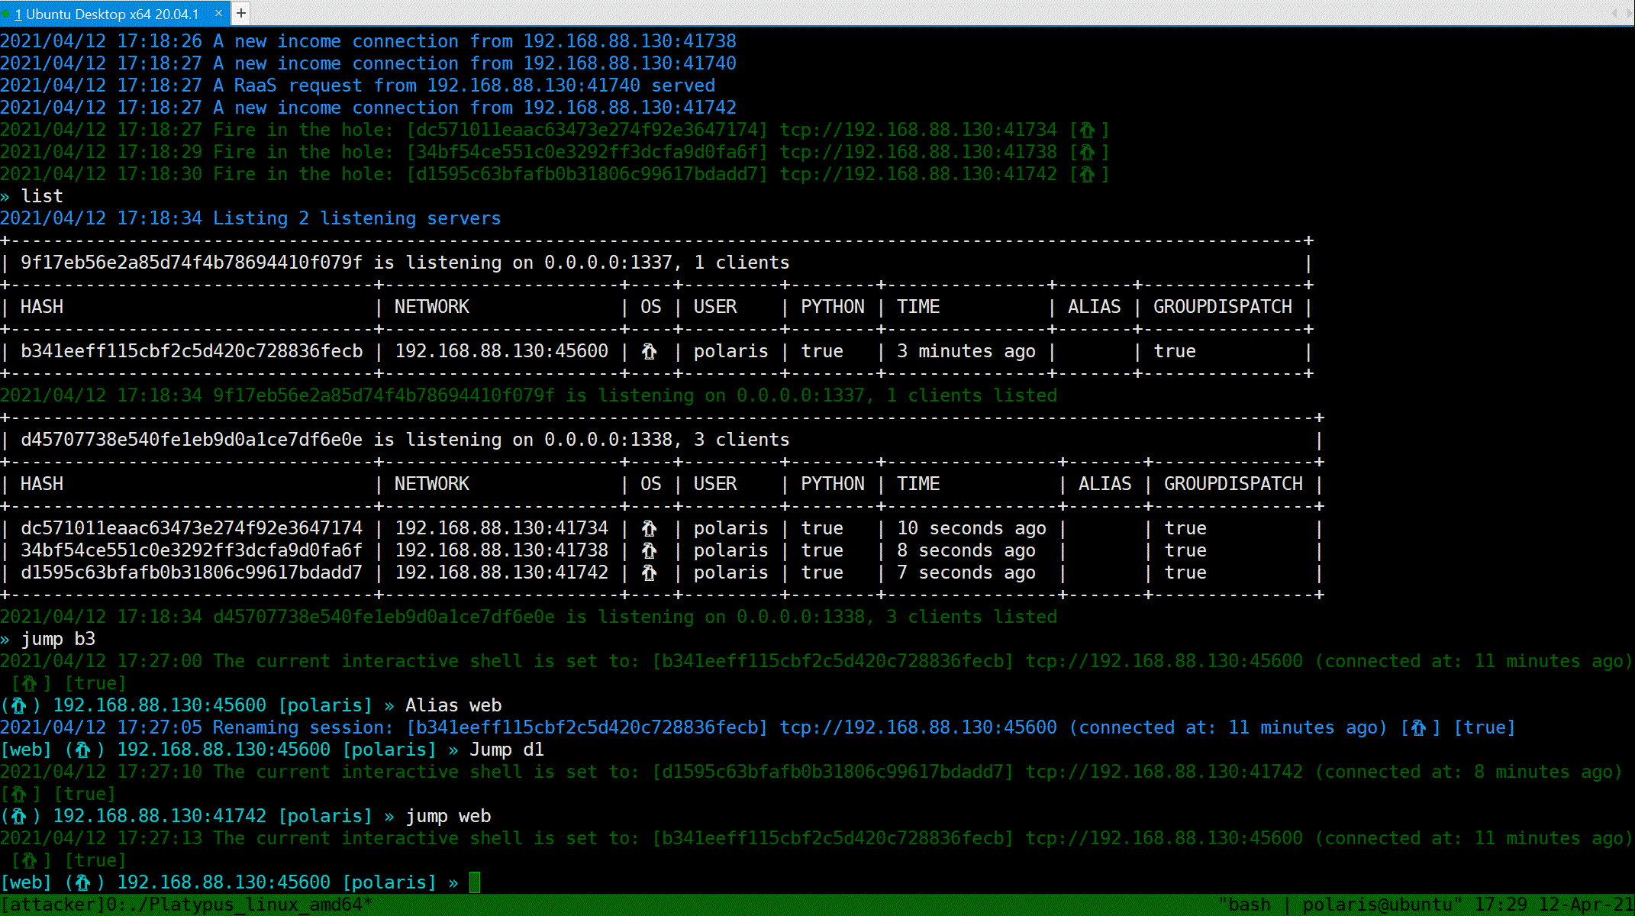Click the green cursor block at the prompt
The image size is (1635, 916).
coord(475,882)
